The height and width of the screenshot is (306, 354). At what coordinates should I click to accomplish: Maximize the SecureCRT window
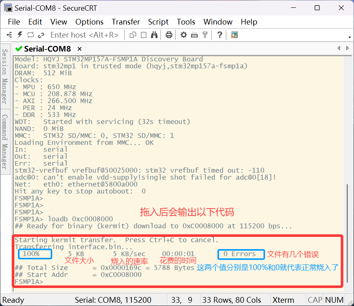coord(317,8)
